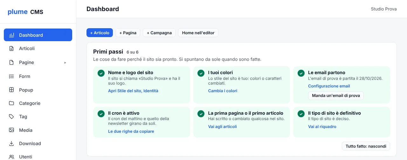Go to the Download section
This screenshot has height=160, width=407.
click(38, 144)
